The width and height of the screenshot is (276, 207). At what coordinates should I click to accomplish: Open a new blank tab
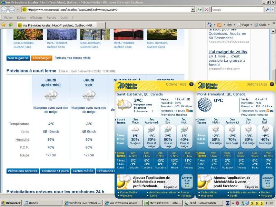tap(101, 25)
